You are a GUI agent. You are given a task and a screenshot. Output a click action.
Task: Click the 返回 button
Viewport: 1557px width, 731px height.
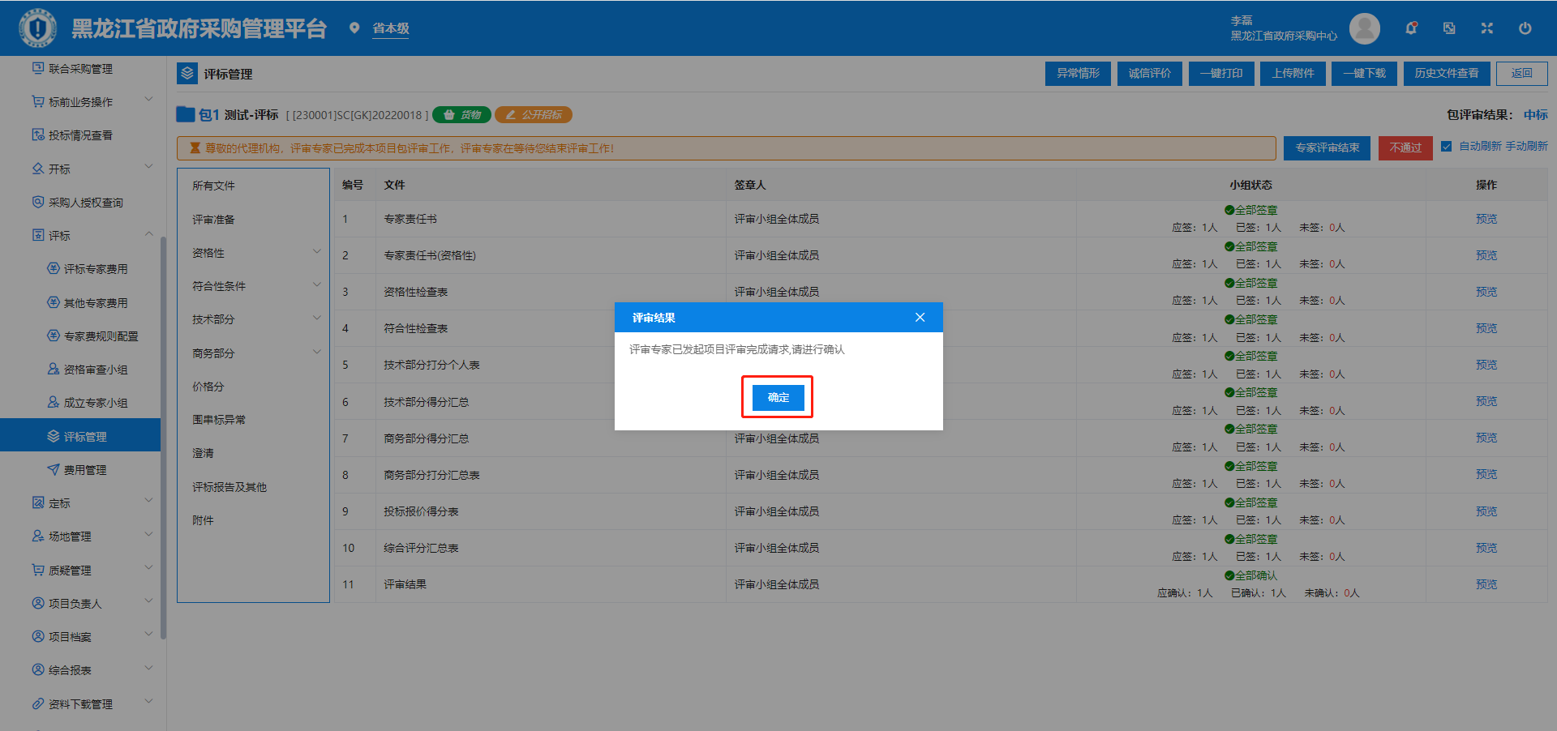click(1522, 73)
